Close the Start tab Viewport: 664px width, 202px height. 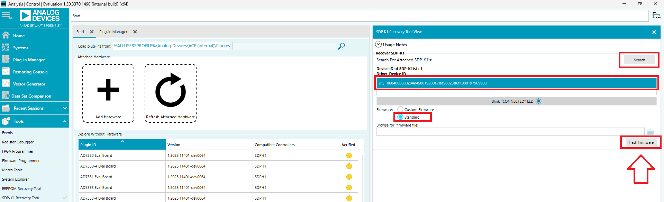(92, 32)
